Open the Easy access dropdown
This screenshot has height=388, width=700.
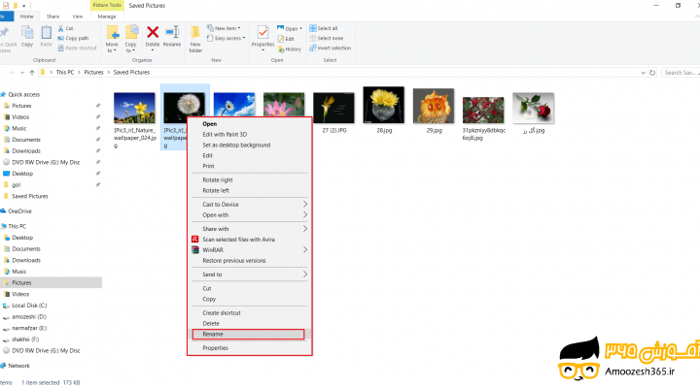(x=226, y=38)
